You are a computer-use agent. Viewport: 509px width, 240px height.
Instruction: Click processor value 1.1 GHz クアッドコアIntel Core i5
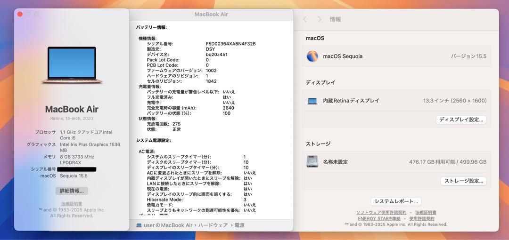coord(86,135)
